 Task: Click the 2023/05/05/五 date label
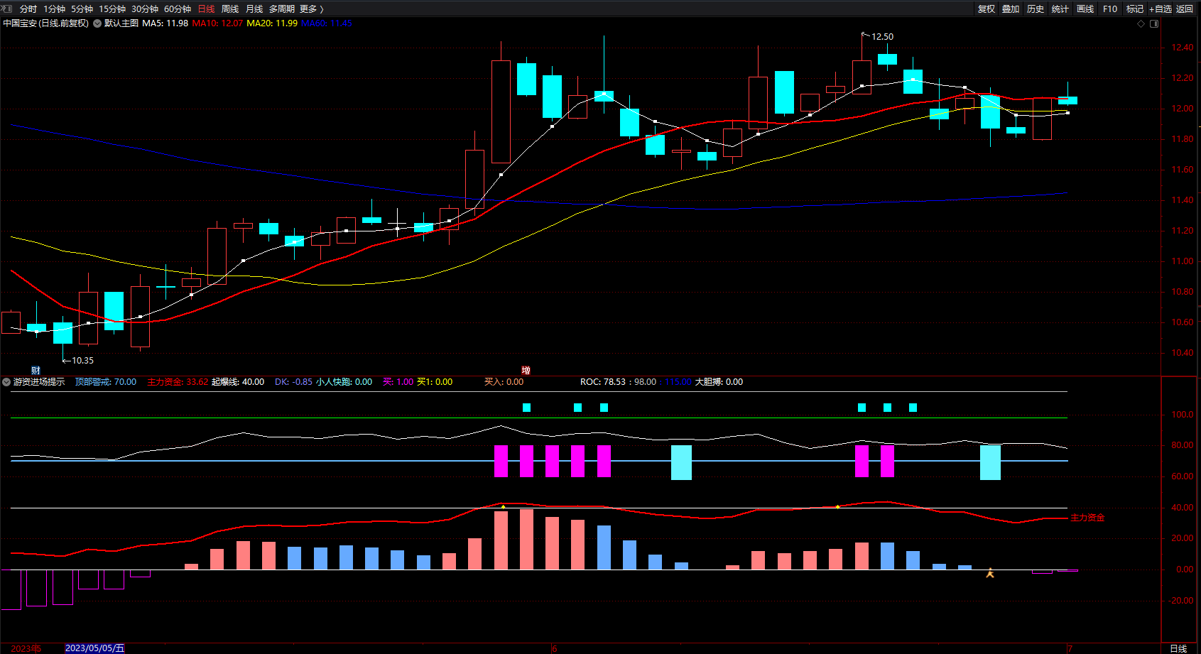click(94, 648)
